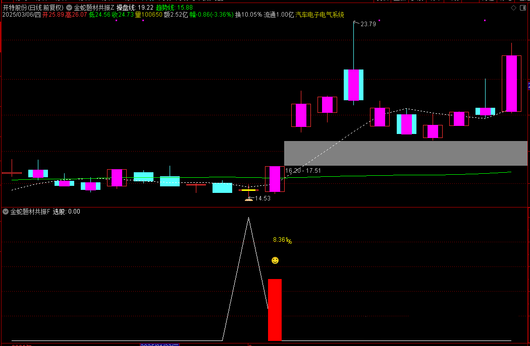530x346 pixels.
Task: Click the diamond icon at top right
Action: click(513, 8)
